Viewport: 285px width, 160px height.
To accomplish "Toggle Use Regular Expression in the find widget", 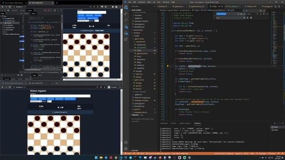I will 244,14.
